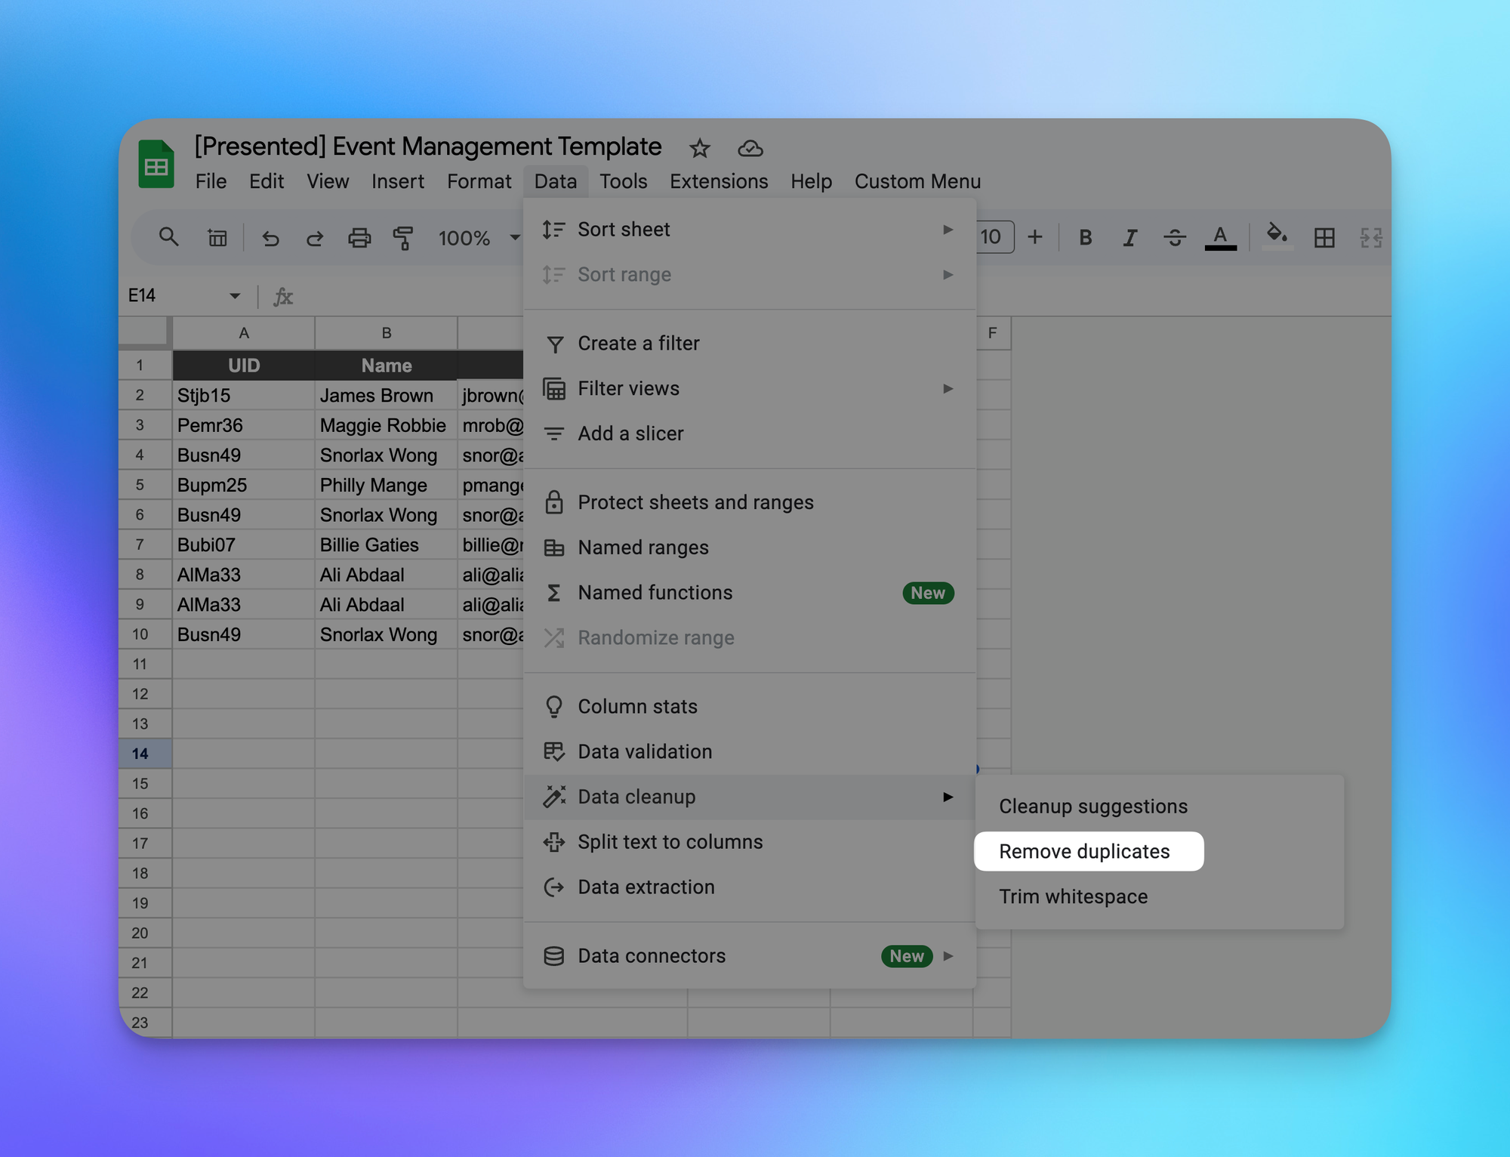
Task: Click Cleanup suggestions option
Action: tap(1092, 807)
